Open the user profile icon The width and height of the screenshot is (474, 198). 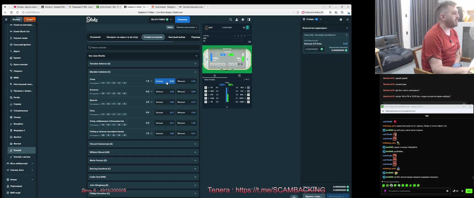tap(237, 20)
